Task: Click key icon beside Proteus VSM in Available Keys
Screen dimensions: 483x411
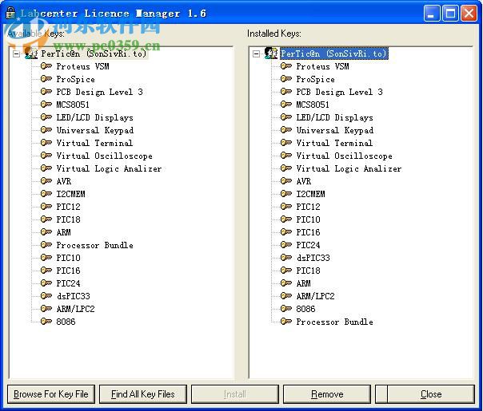Action: [46, 66]
